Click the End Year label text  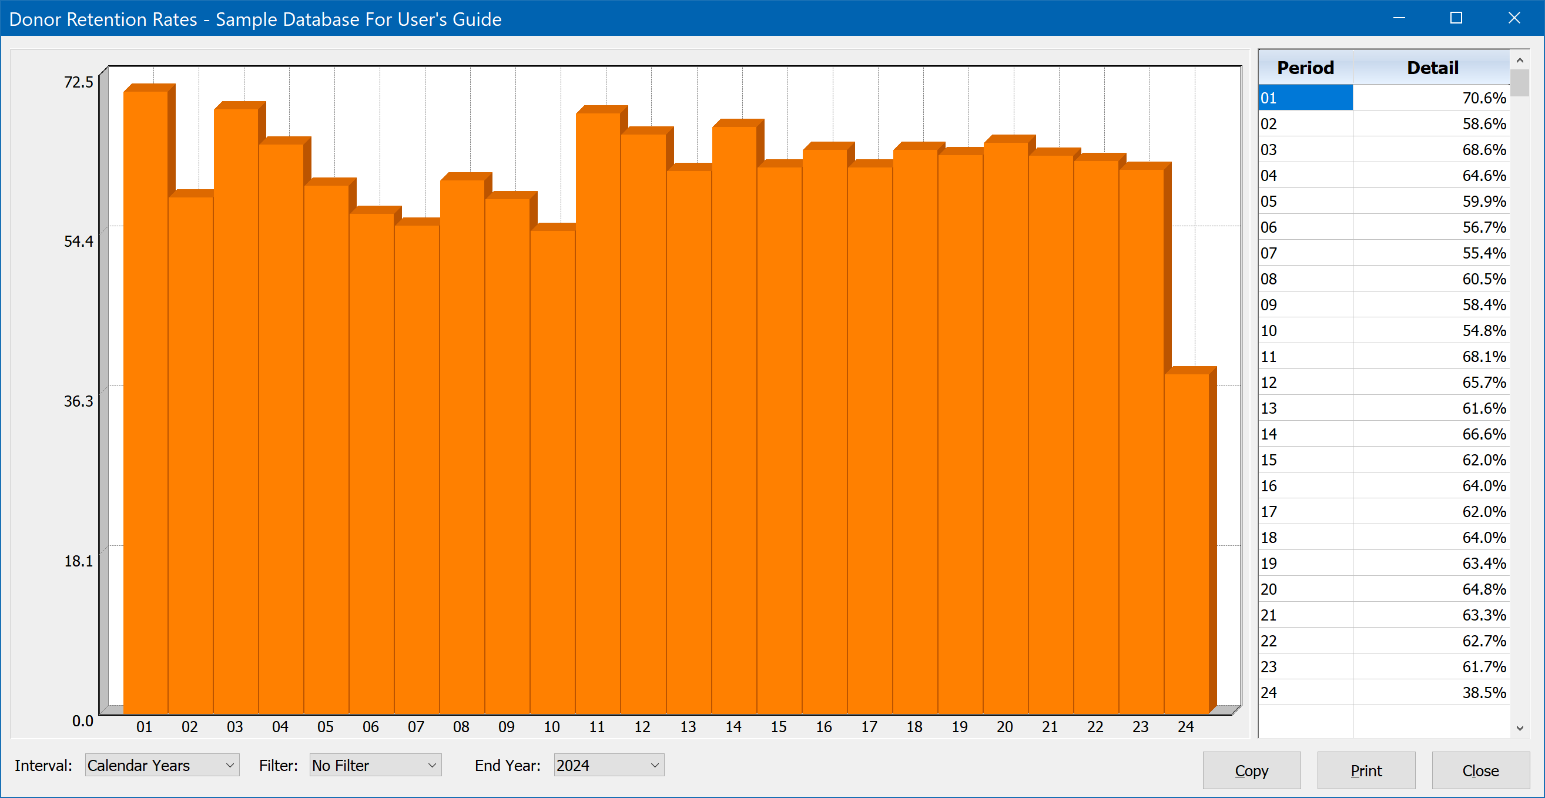[507, 766]
